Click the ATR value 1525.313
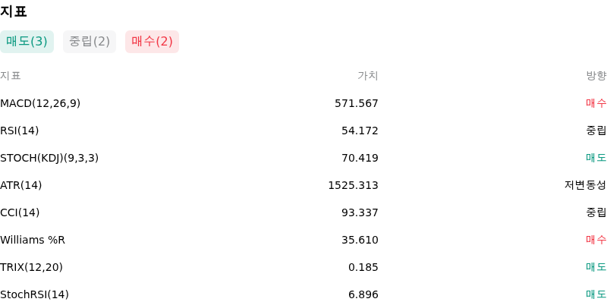 (x=353, y=185)
